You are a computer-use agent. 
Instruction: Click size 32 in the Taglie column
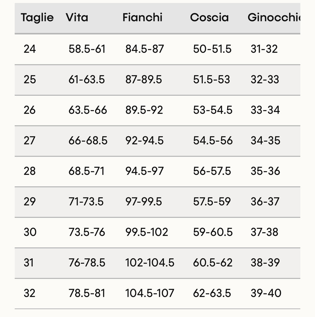(30, 293)
